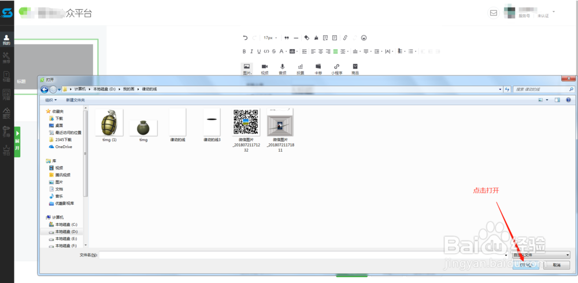The height and width of the screenshot is (283, 578).
Task: Click 我的画 in the address breadcrumb
Action: 129,89
